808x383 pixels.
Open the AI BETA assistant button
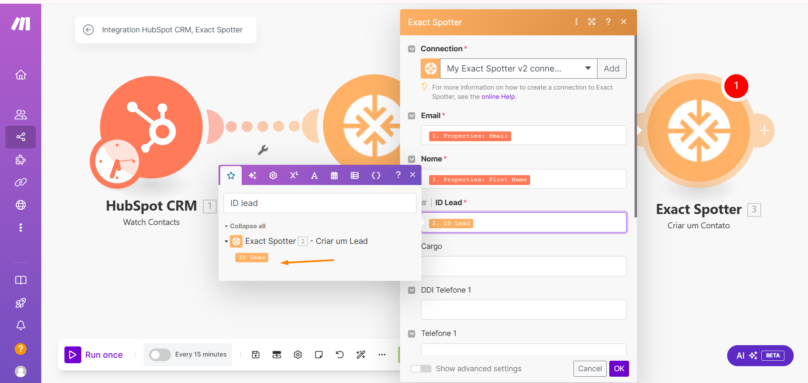coord(760,356)
